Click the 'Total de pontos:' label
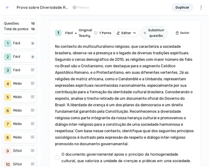This screenshot has width=209, height=167. tap(17, 29)
